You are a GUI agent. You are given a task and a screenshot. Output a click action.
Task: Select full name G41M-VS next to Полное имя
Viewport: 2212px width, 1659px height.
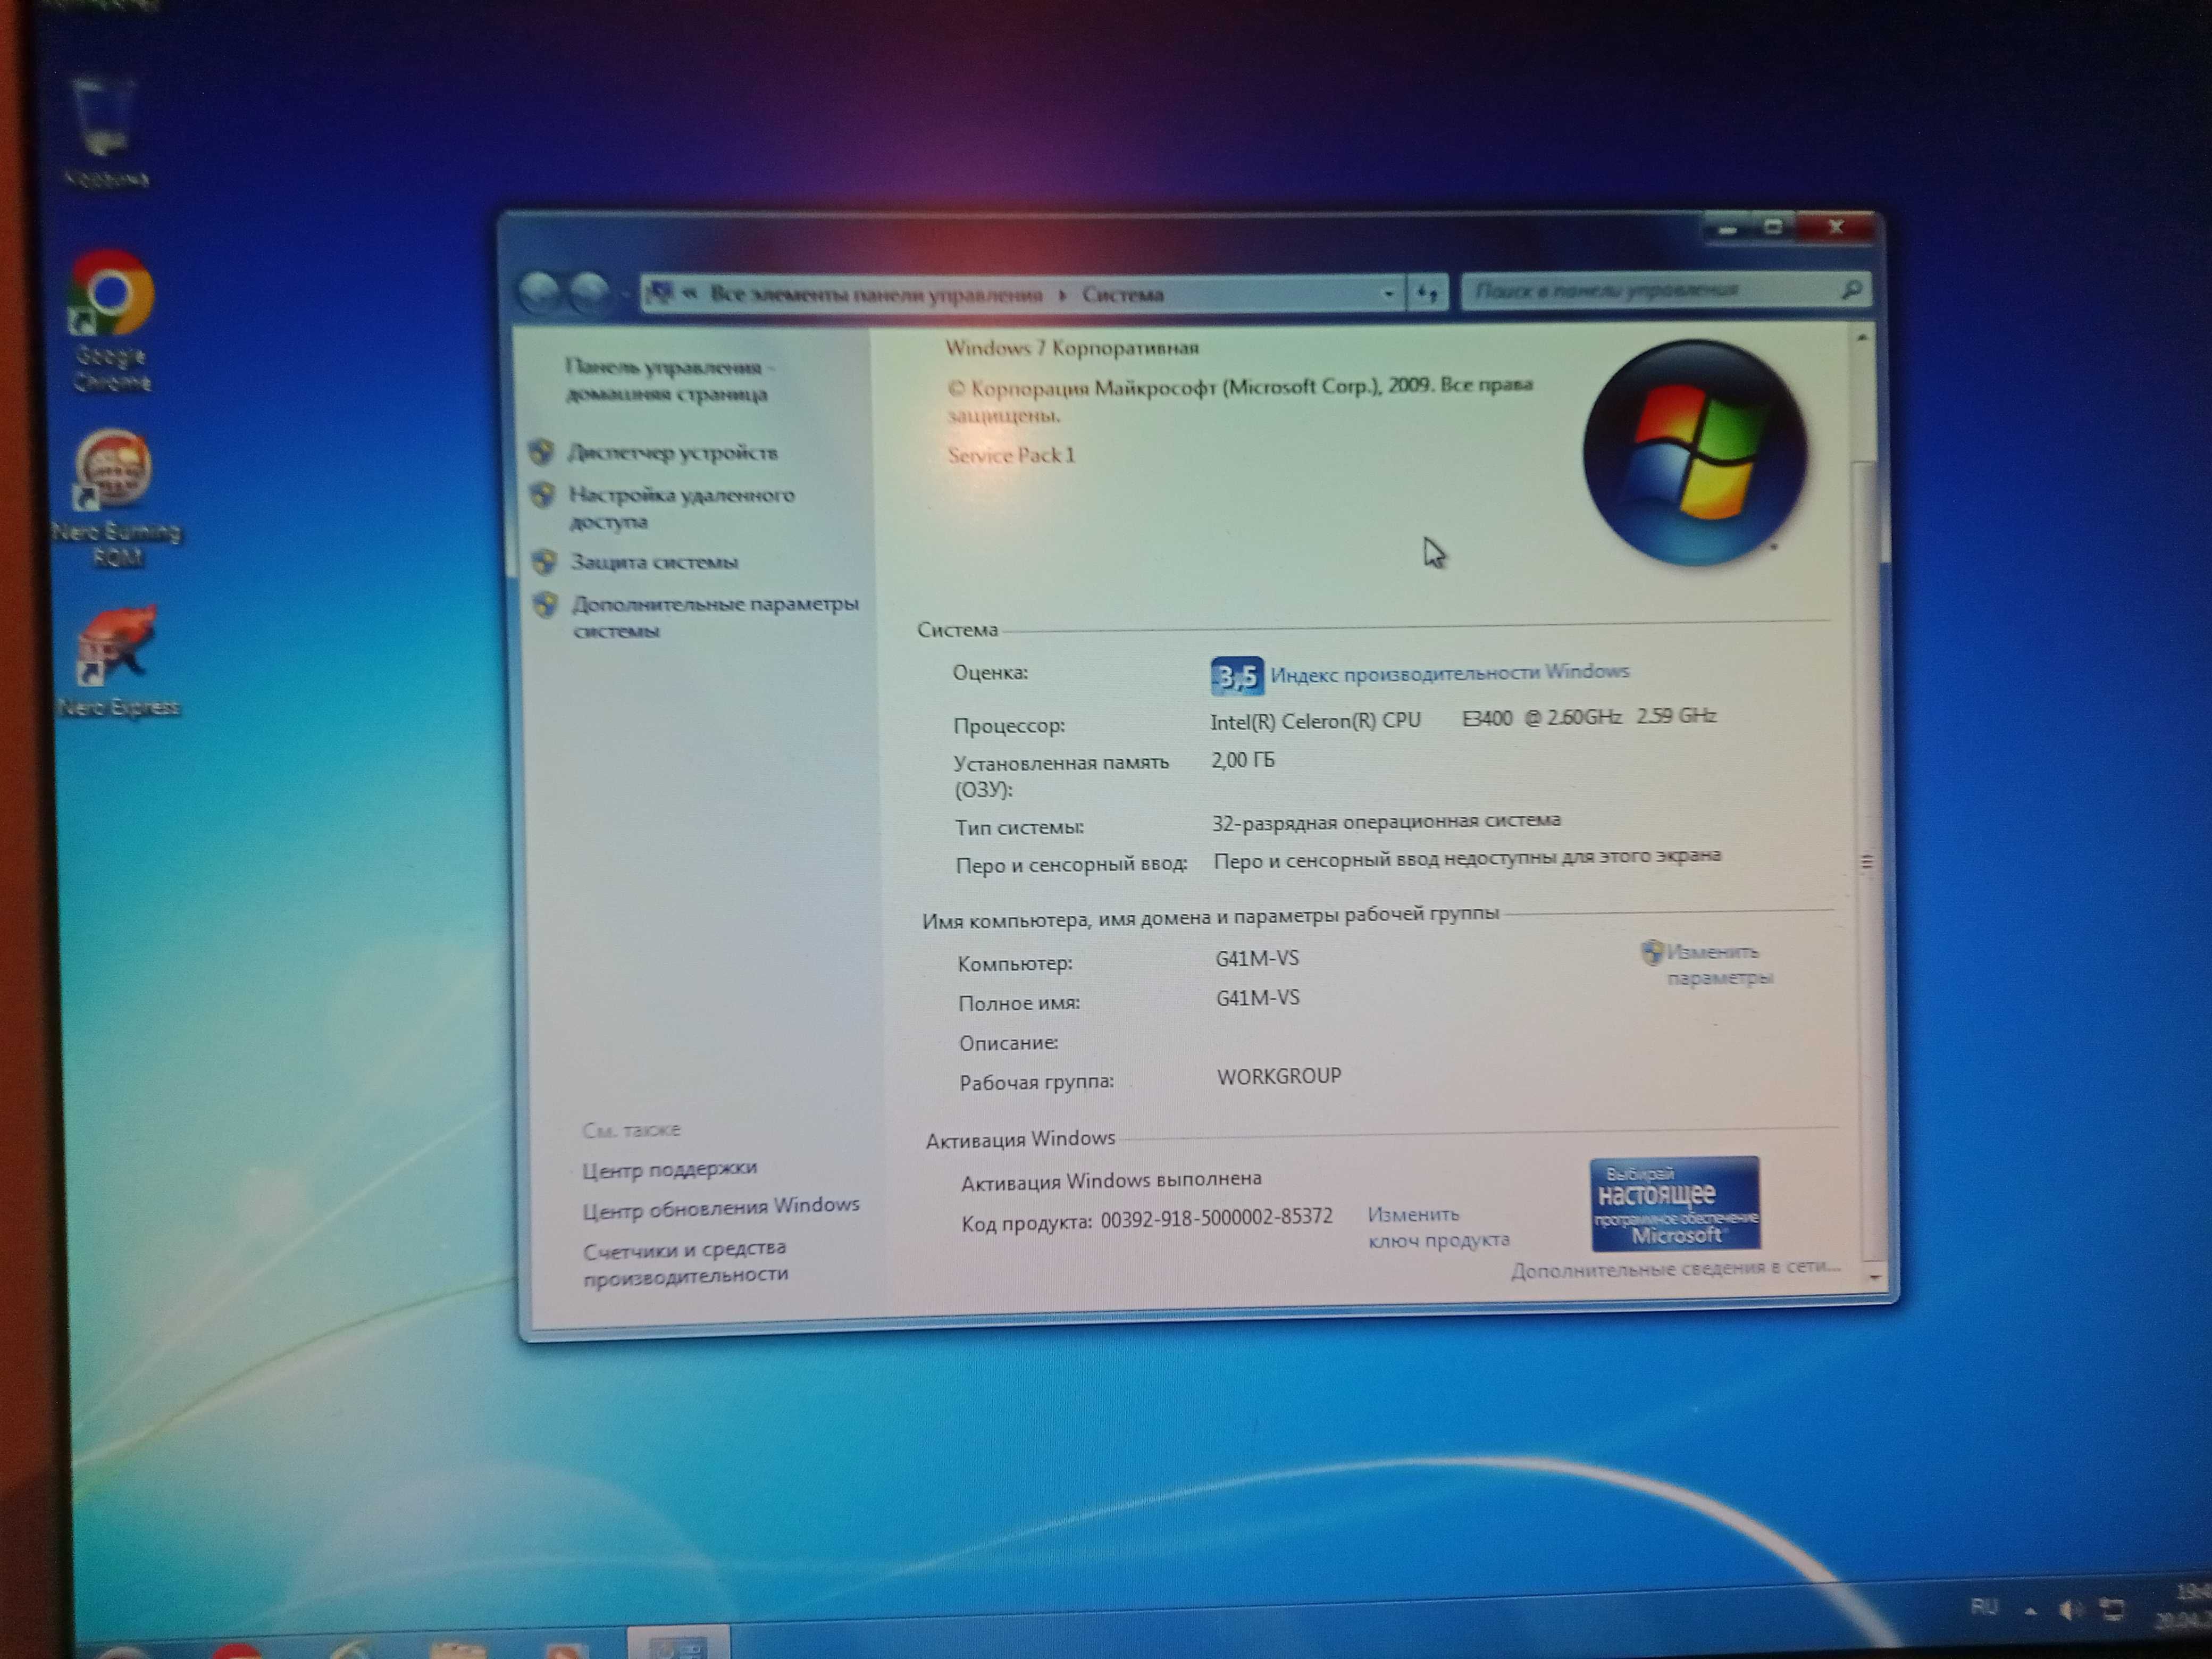[x=1258, y=998]
